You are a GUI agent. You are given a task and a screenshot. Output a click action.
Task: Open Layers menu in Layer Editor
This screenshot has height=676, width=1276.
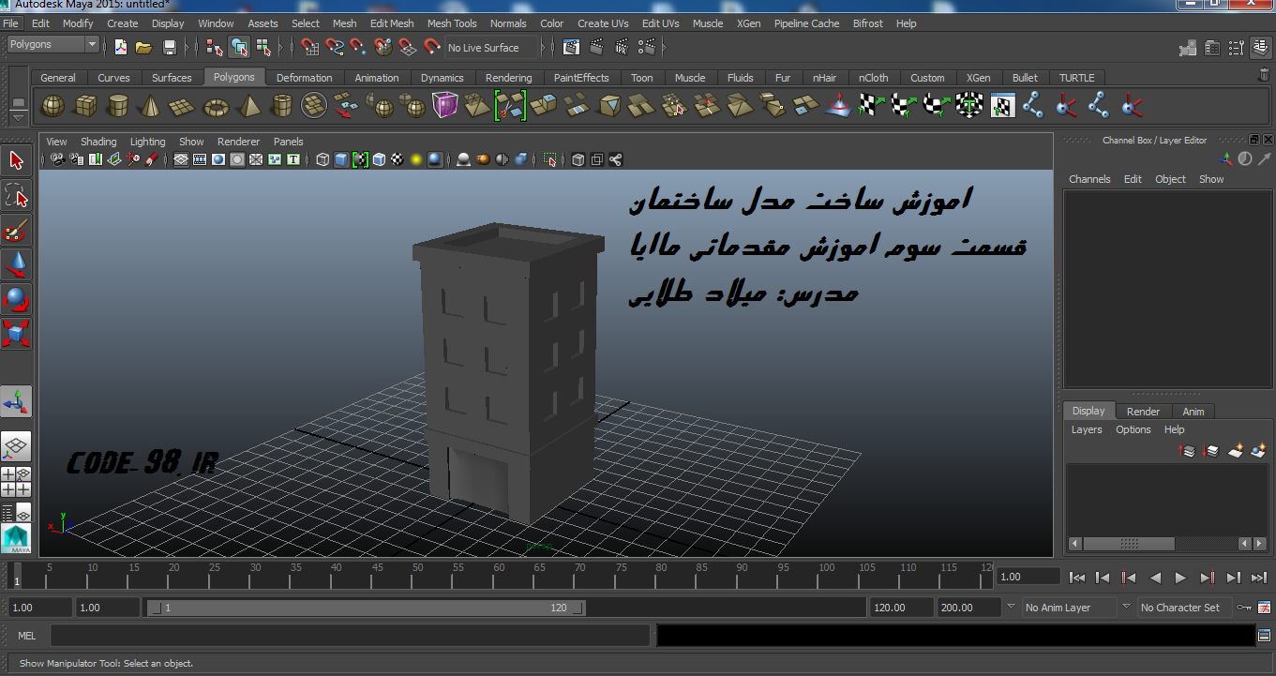pyautogui.click(x=1087, y=429)
